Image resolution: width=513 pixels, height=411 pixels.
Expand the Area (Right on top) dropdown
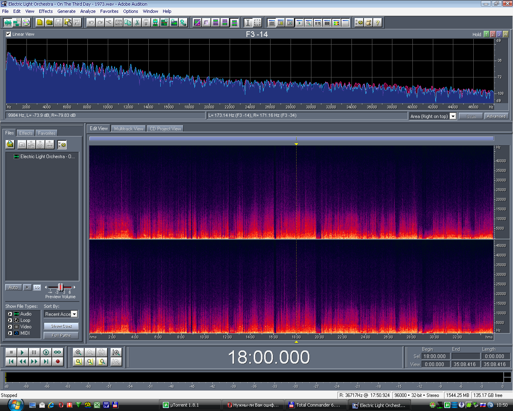[x=453, y=116]
